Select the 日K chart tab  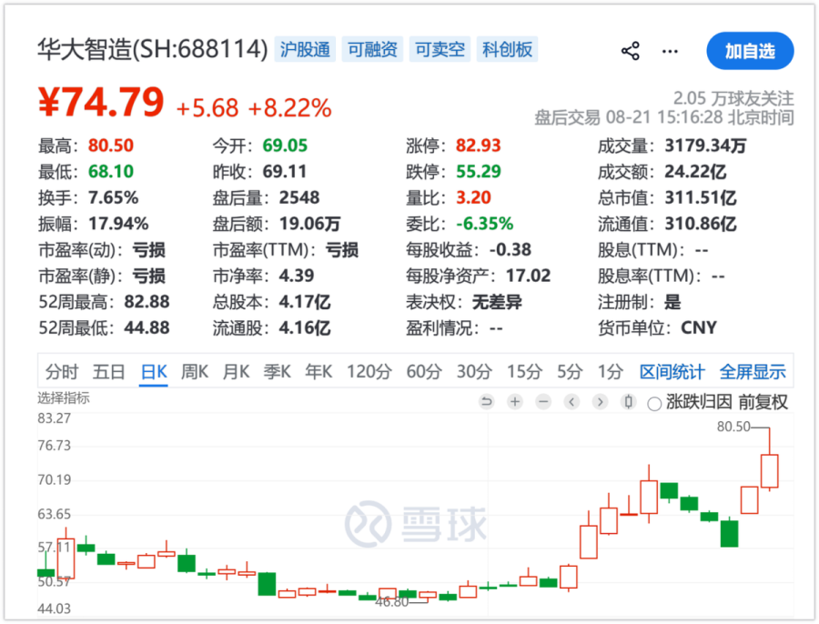tap(154, 372)
